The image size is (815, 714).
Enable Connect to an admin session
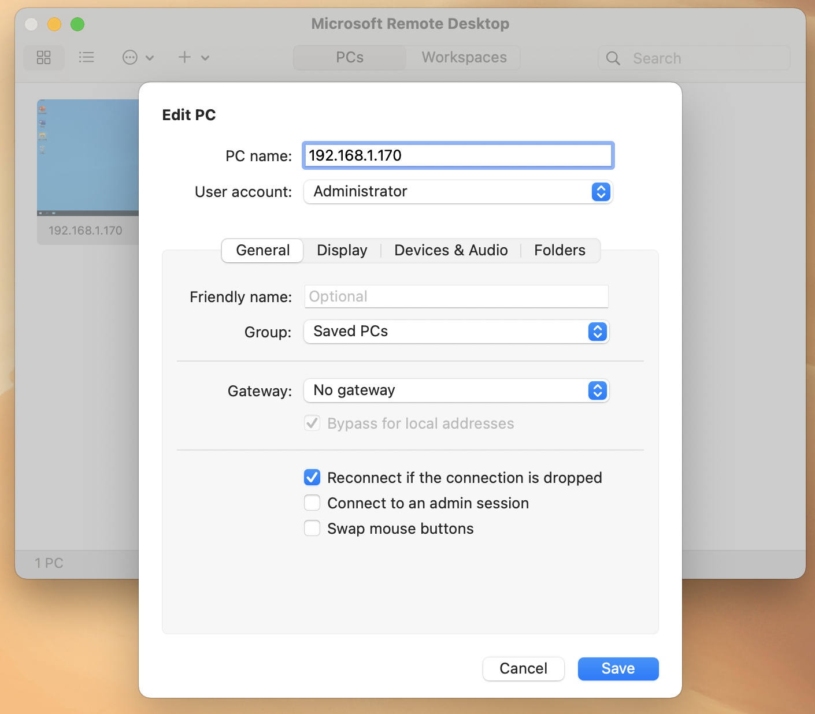tap(312, 503)
